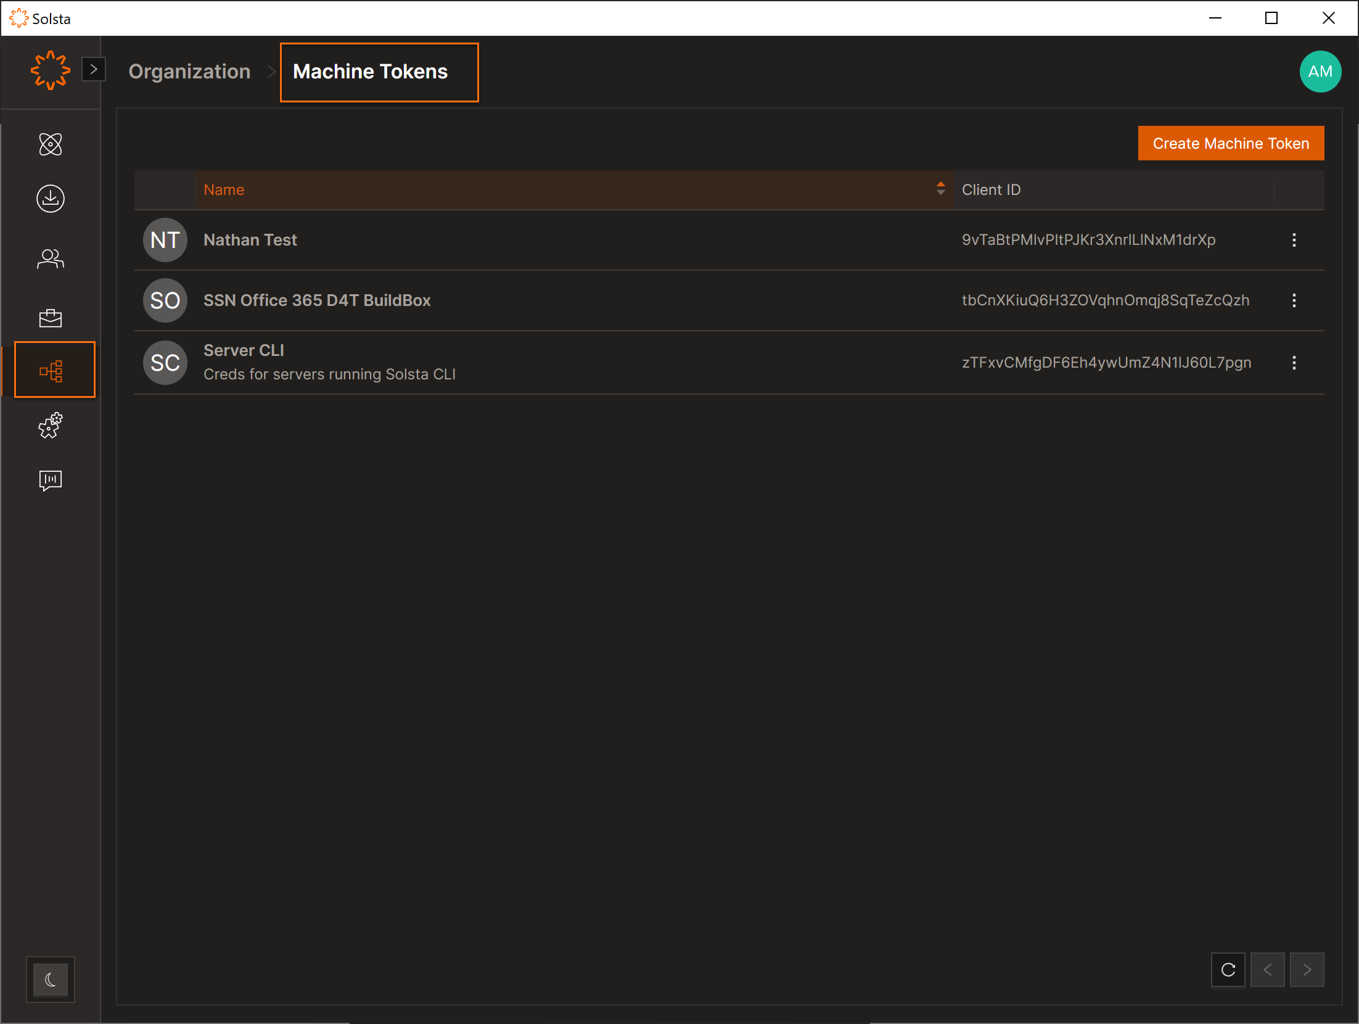Click the atom icon in sidebar
This screenshot has height=1024, width=1359.
click(51, 144)
